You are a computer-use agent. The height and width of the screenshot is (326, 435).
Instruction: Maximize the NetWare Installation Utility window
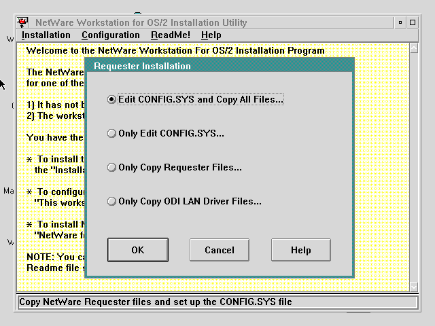(x=413, y=22)
